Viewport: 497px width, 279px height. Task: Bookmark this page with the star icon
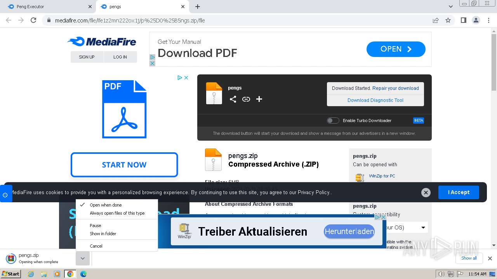[448, 20]
